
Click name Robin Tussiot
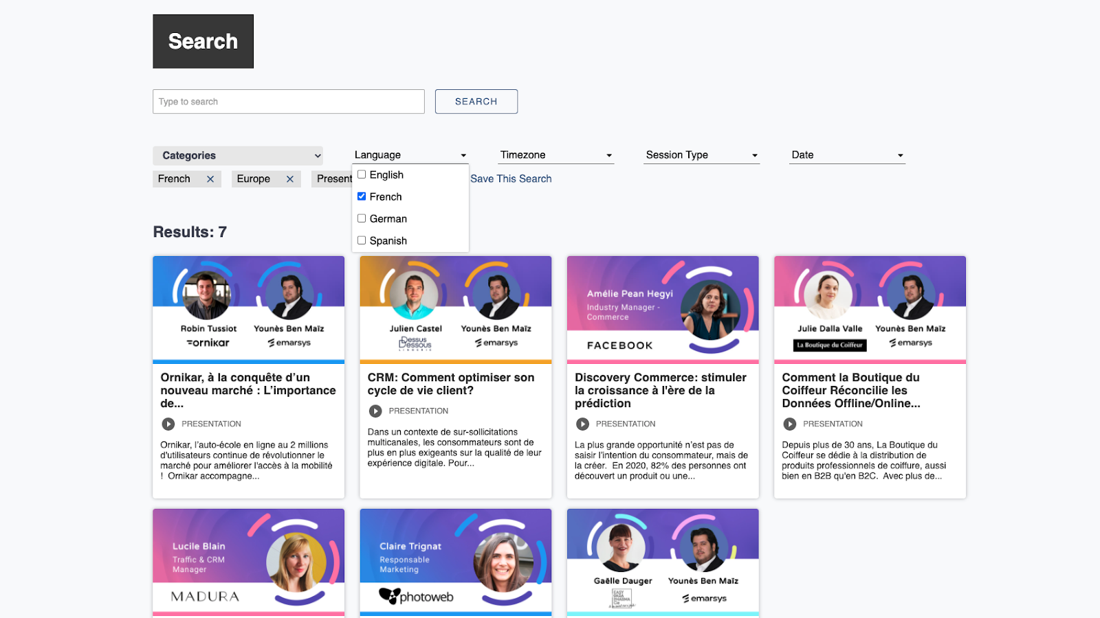click(208, 329)
